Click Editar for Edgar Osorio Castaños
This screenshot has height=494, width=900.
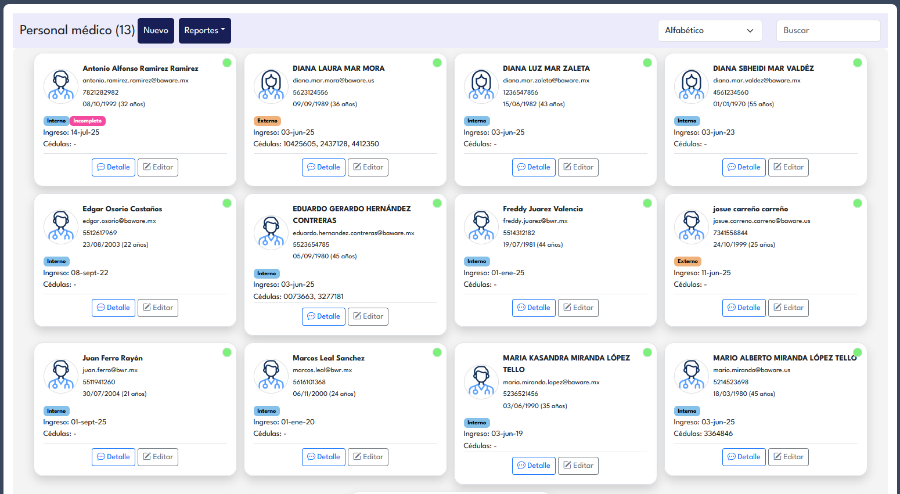pyautogui.click(x=157, y=308)
